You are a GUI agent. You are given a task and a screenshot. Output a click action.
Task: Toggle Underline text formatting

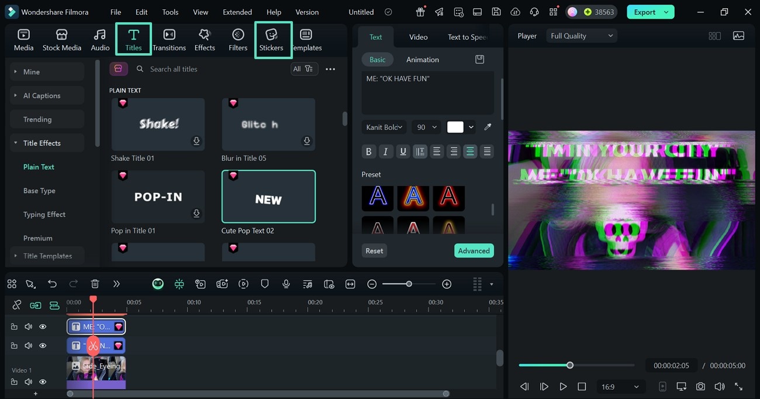pos(403,152)
